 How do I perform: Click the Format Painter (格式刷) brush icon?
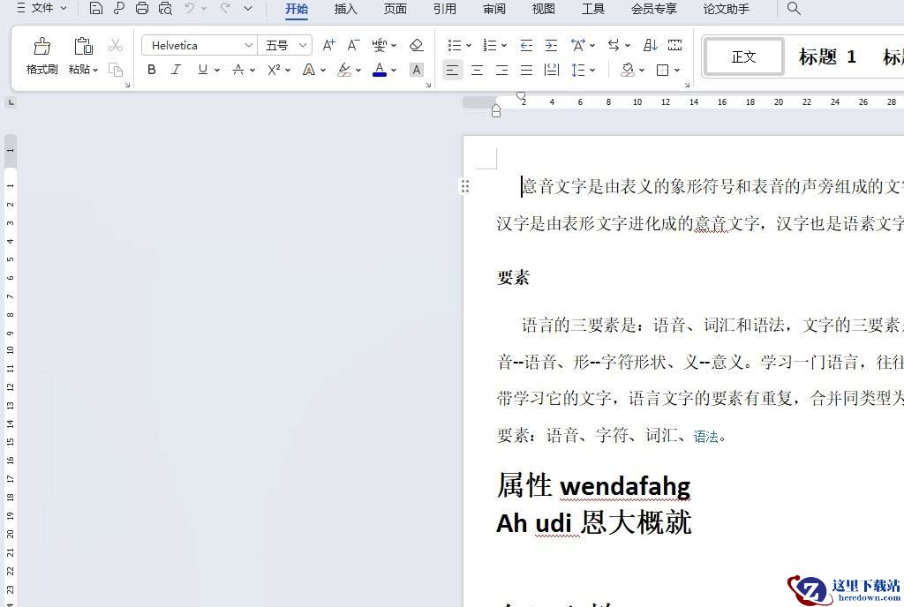click(x=41, y=47)
